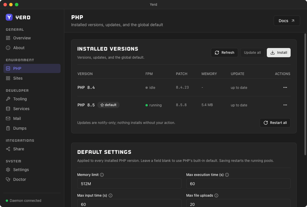
Task: Click the Sites grid icon
Action: [8, 78]
